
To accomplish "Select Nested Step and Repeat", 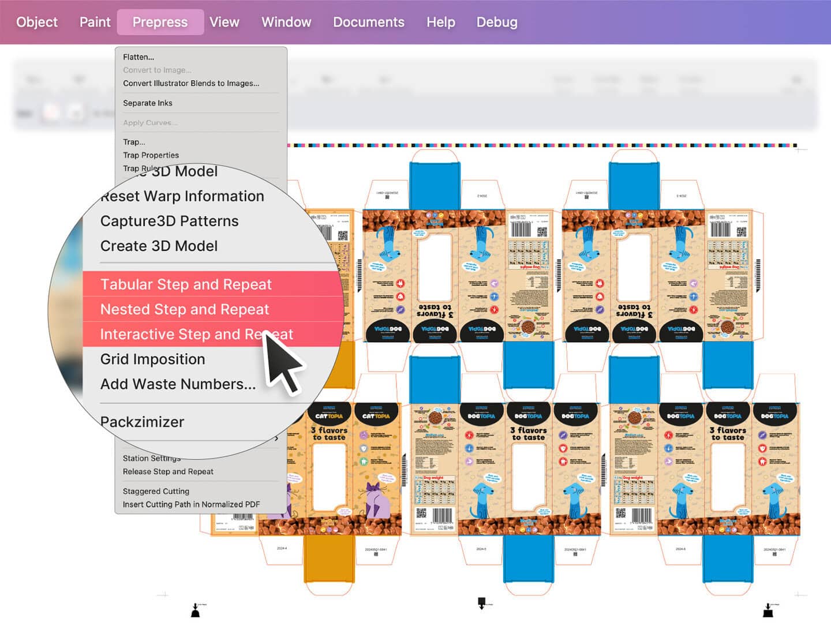I will point(185,309).
